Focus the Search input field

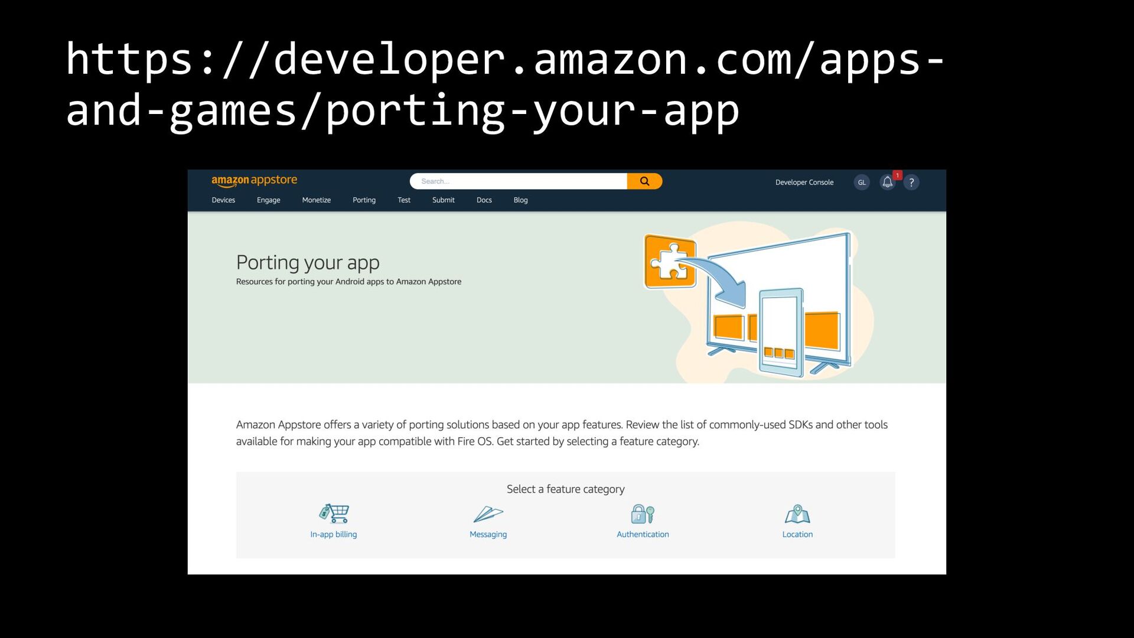[519, 181]
